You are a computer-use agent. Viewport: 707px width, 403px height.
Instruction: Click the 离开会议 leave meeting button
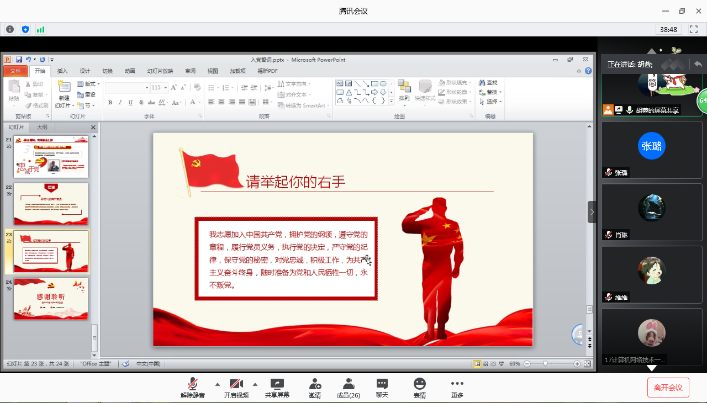click(x=668, y=388)
